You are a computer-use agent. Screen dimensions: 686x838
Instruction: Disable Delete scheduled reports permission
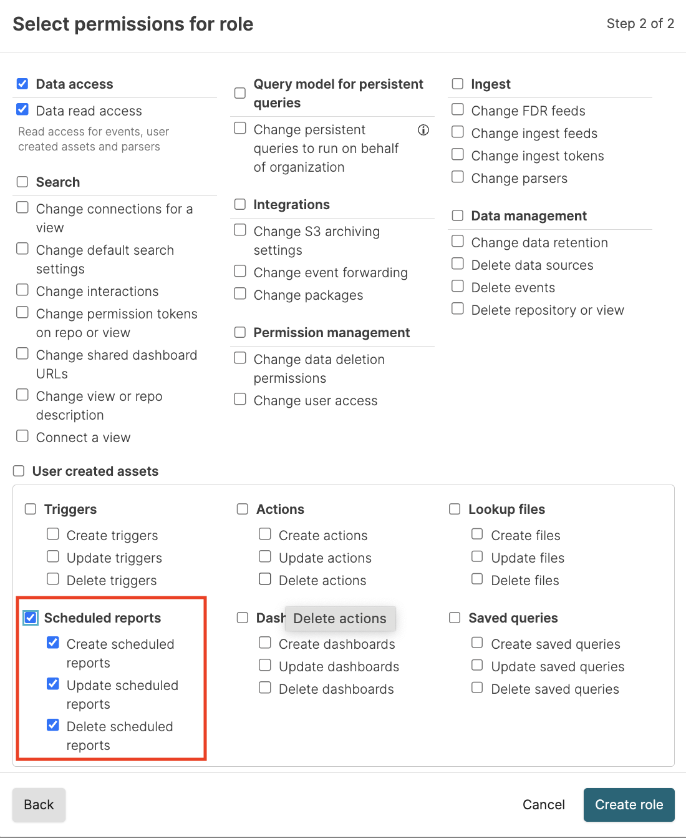click(x=53, y=726)
